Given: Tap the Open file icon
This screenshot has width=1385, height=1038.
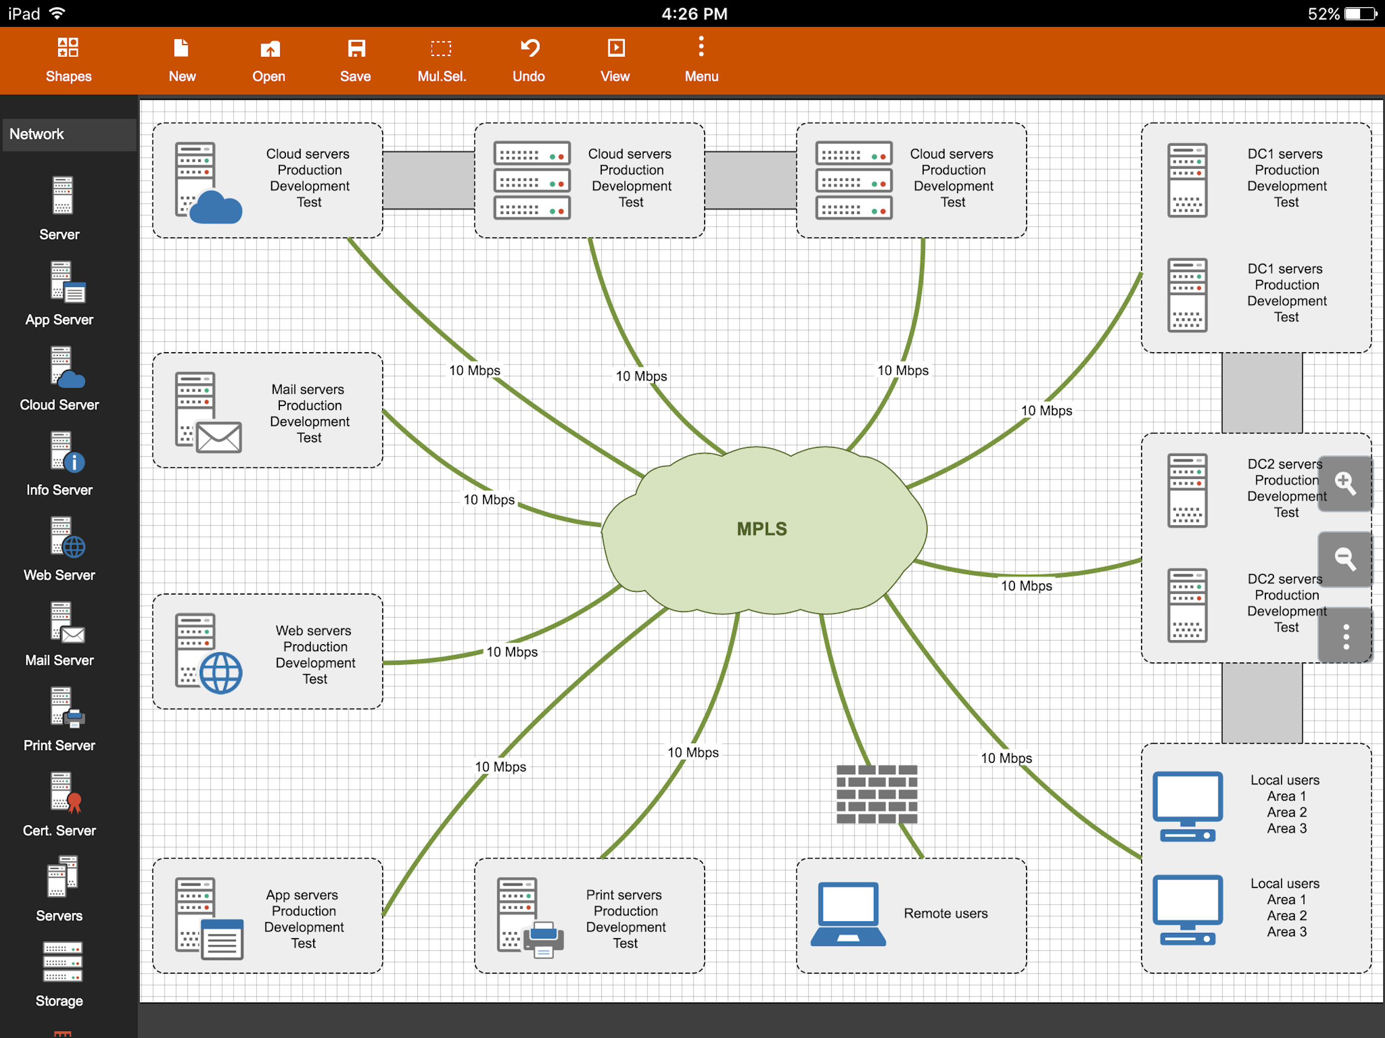Looking at the screenshot, I should pyautogui.click(x=269, y=60).
